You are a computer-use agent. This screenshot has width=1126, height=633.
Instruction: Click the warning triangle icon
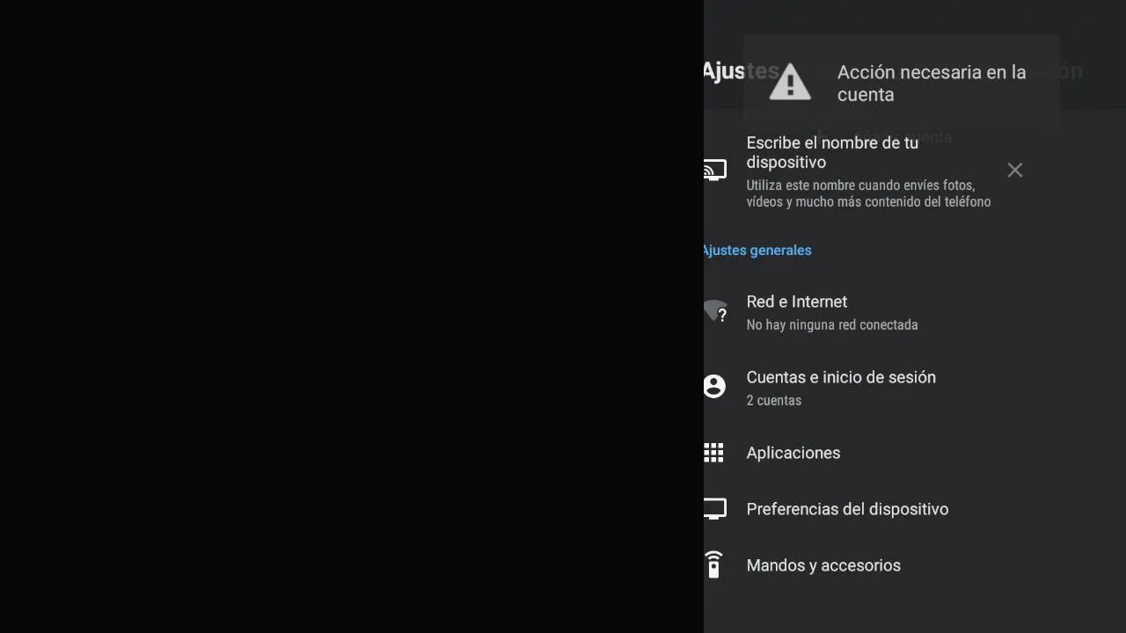[790, 82]
